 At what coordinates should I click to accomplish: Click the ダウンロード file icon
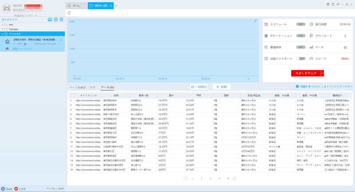point(312,36)
